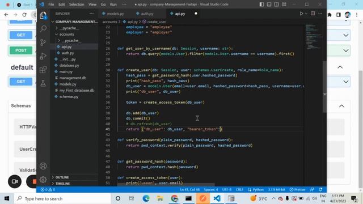Close api.py tab via unsaved dot
This screenshot has width=363, height=204.
pos(196,14)
